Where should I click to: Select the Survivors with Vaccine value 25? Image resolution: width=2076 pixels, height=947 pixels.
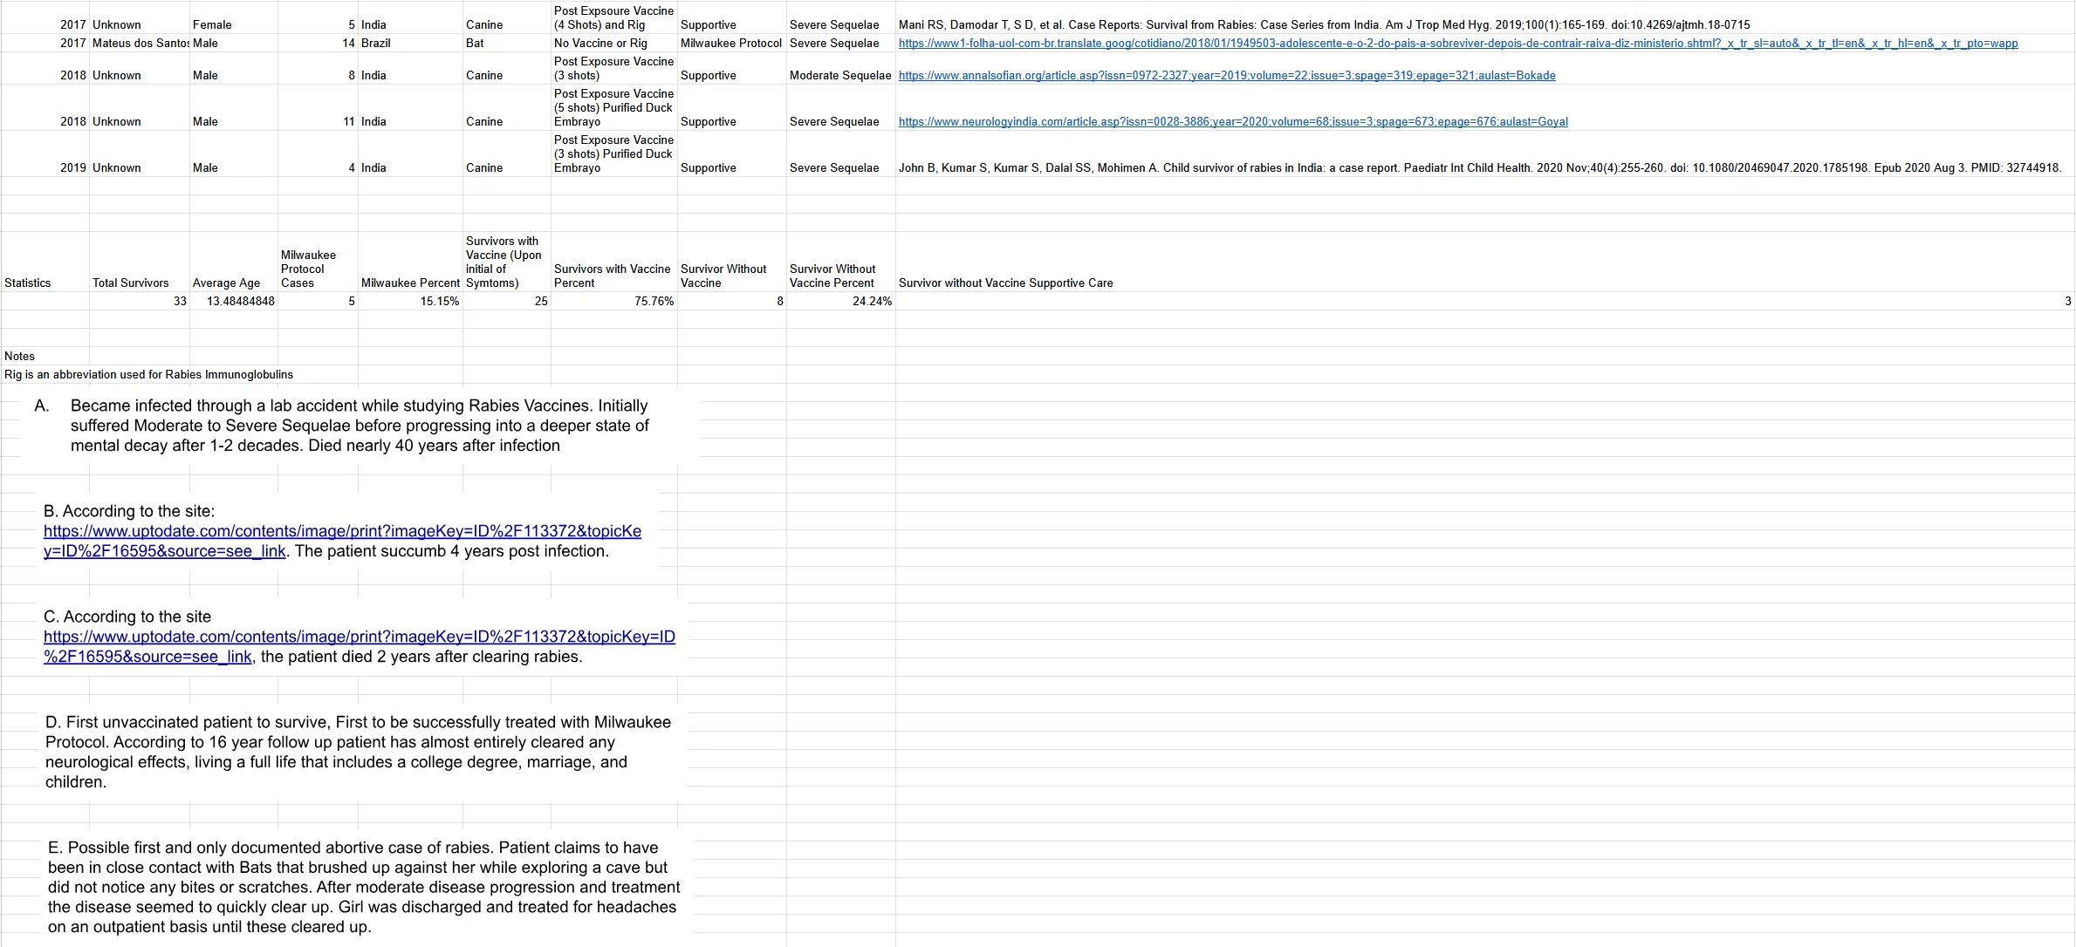pyautogui.click(x=506, y=301)
